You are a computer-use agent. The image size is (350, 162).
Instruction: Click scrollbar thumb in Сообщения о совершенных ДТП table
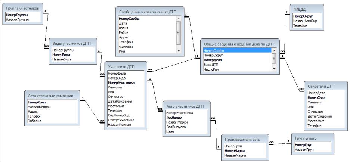click(178, 33)
